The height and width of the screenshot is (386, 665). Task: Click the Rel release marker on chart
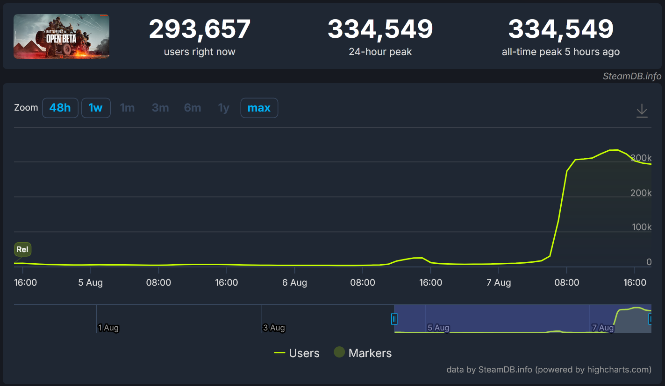22,249
